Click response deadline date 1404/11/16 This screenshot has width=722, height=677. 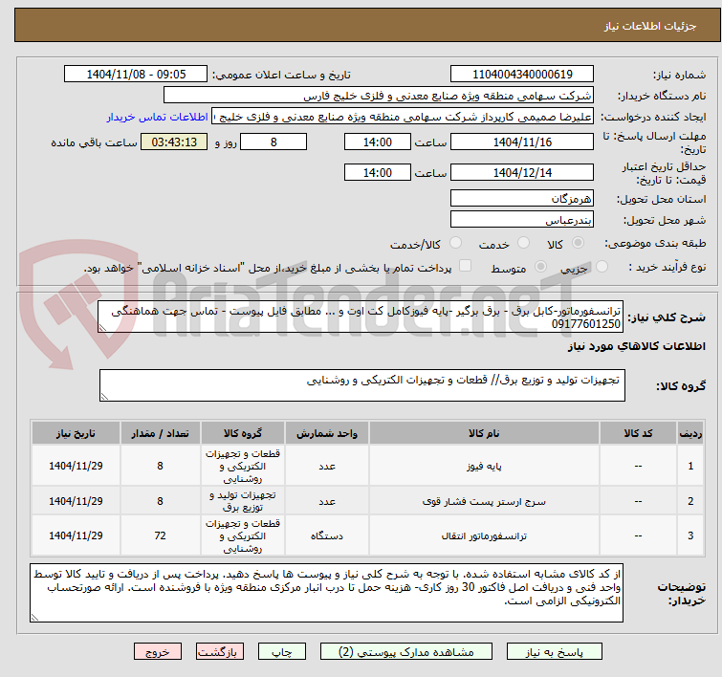pos(522,142)
